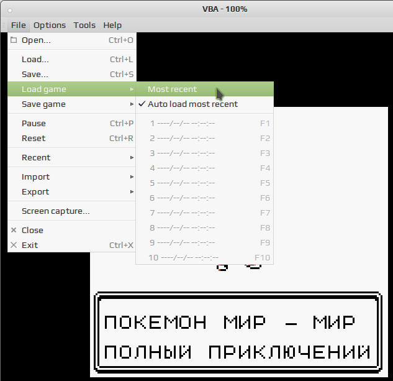The width and height of the screenshot is (393, 381).
Task: Click the game dialog text box
Action: (238, 333)
